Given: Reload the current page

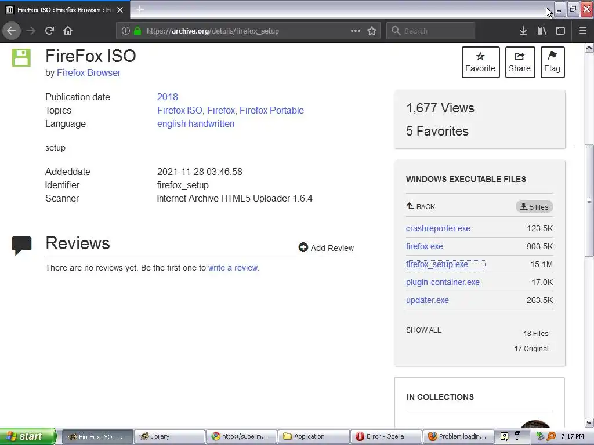Looking at the screenshot, I should pos(49,31).
